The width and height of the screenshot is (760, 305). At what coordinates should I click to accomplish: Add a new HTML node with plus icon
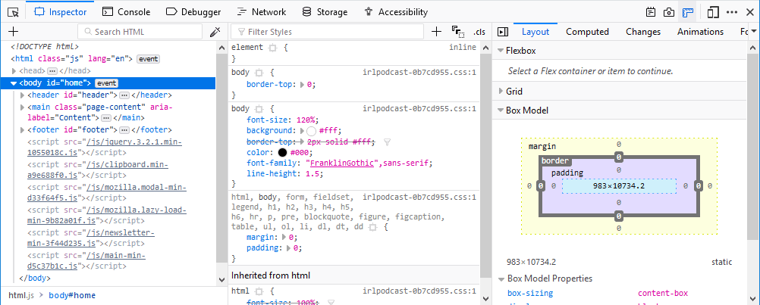(x=13, y=32)
